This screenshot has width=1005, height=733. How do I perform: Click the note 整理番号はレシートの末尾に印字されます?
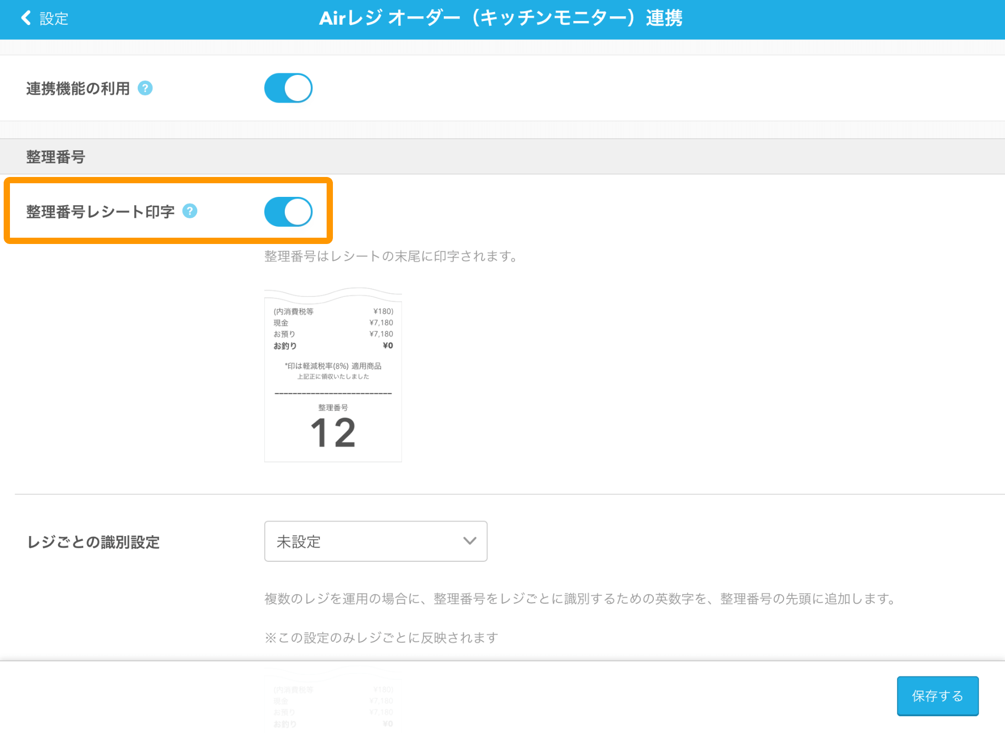coord(391,256)
